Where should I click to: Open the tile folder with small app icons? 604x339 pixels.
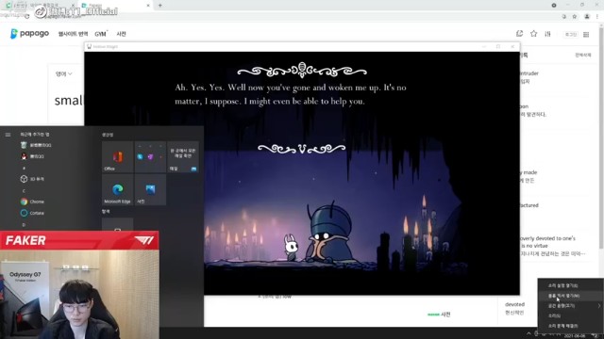point(150,157)
